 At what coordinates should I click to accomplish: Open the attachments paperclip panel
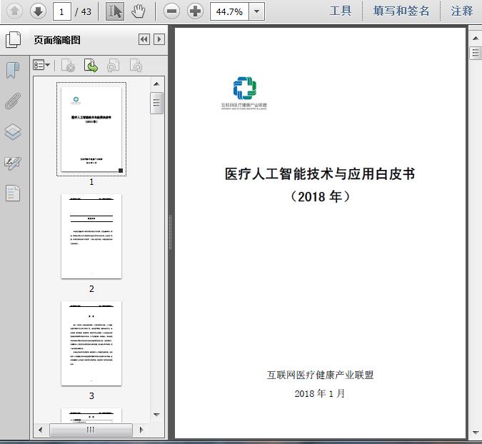13,101
